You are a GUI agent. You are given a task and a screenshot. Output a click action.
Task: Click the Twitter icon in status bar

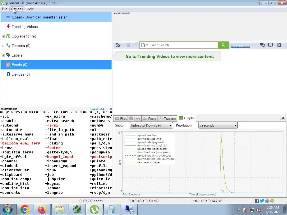(x=262, y=201)
